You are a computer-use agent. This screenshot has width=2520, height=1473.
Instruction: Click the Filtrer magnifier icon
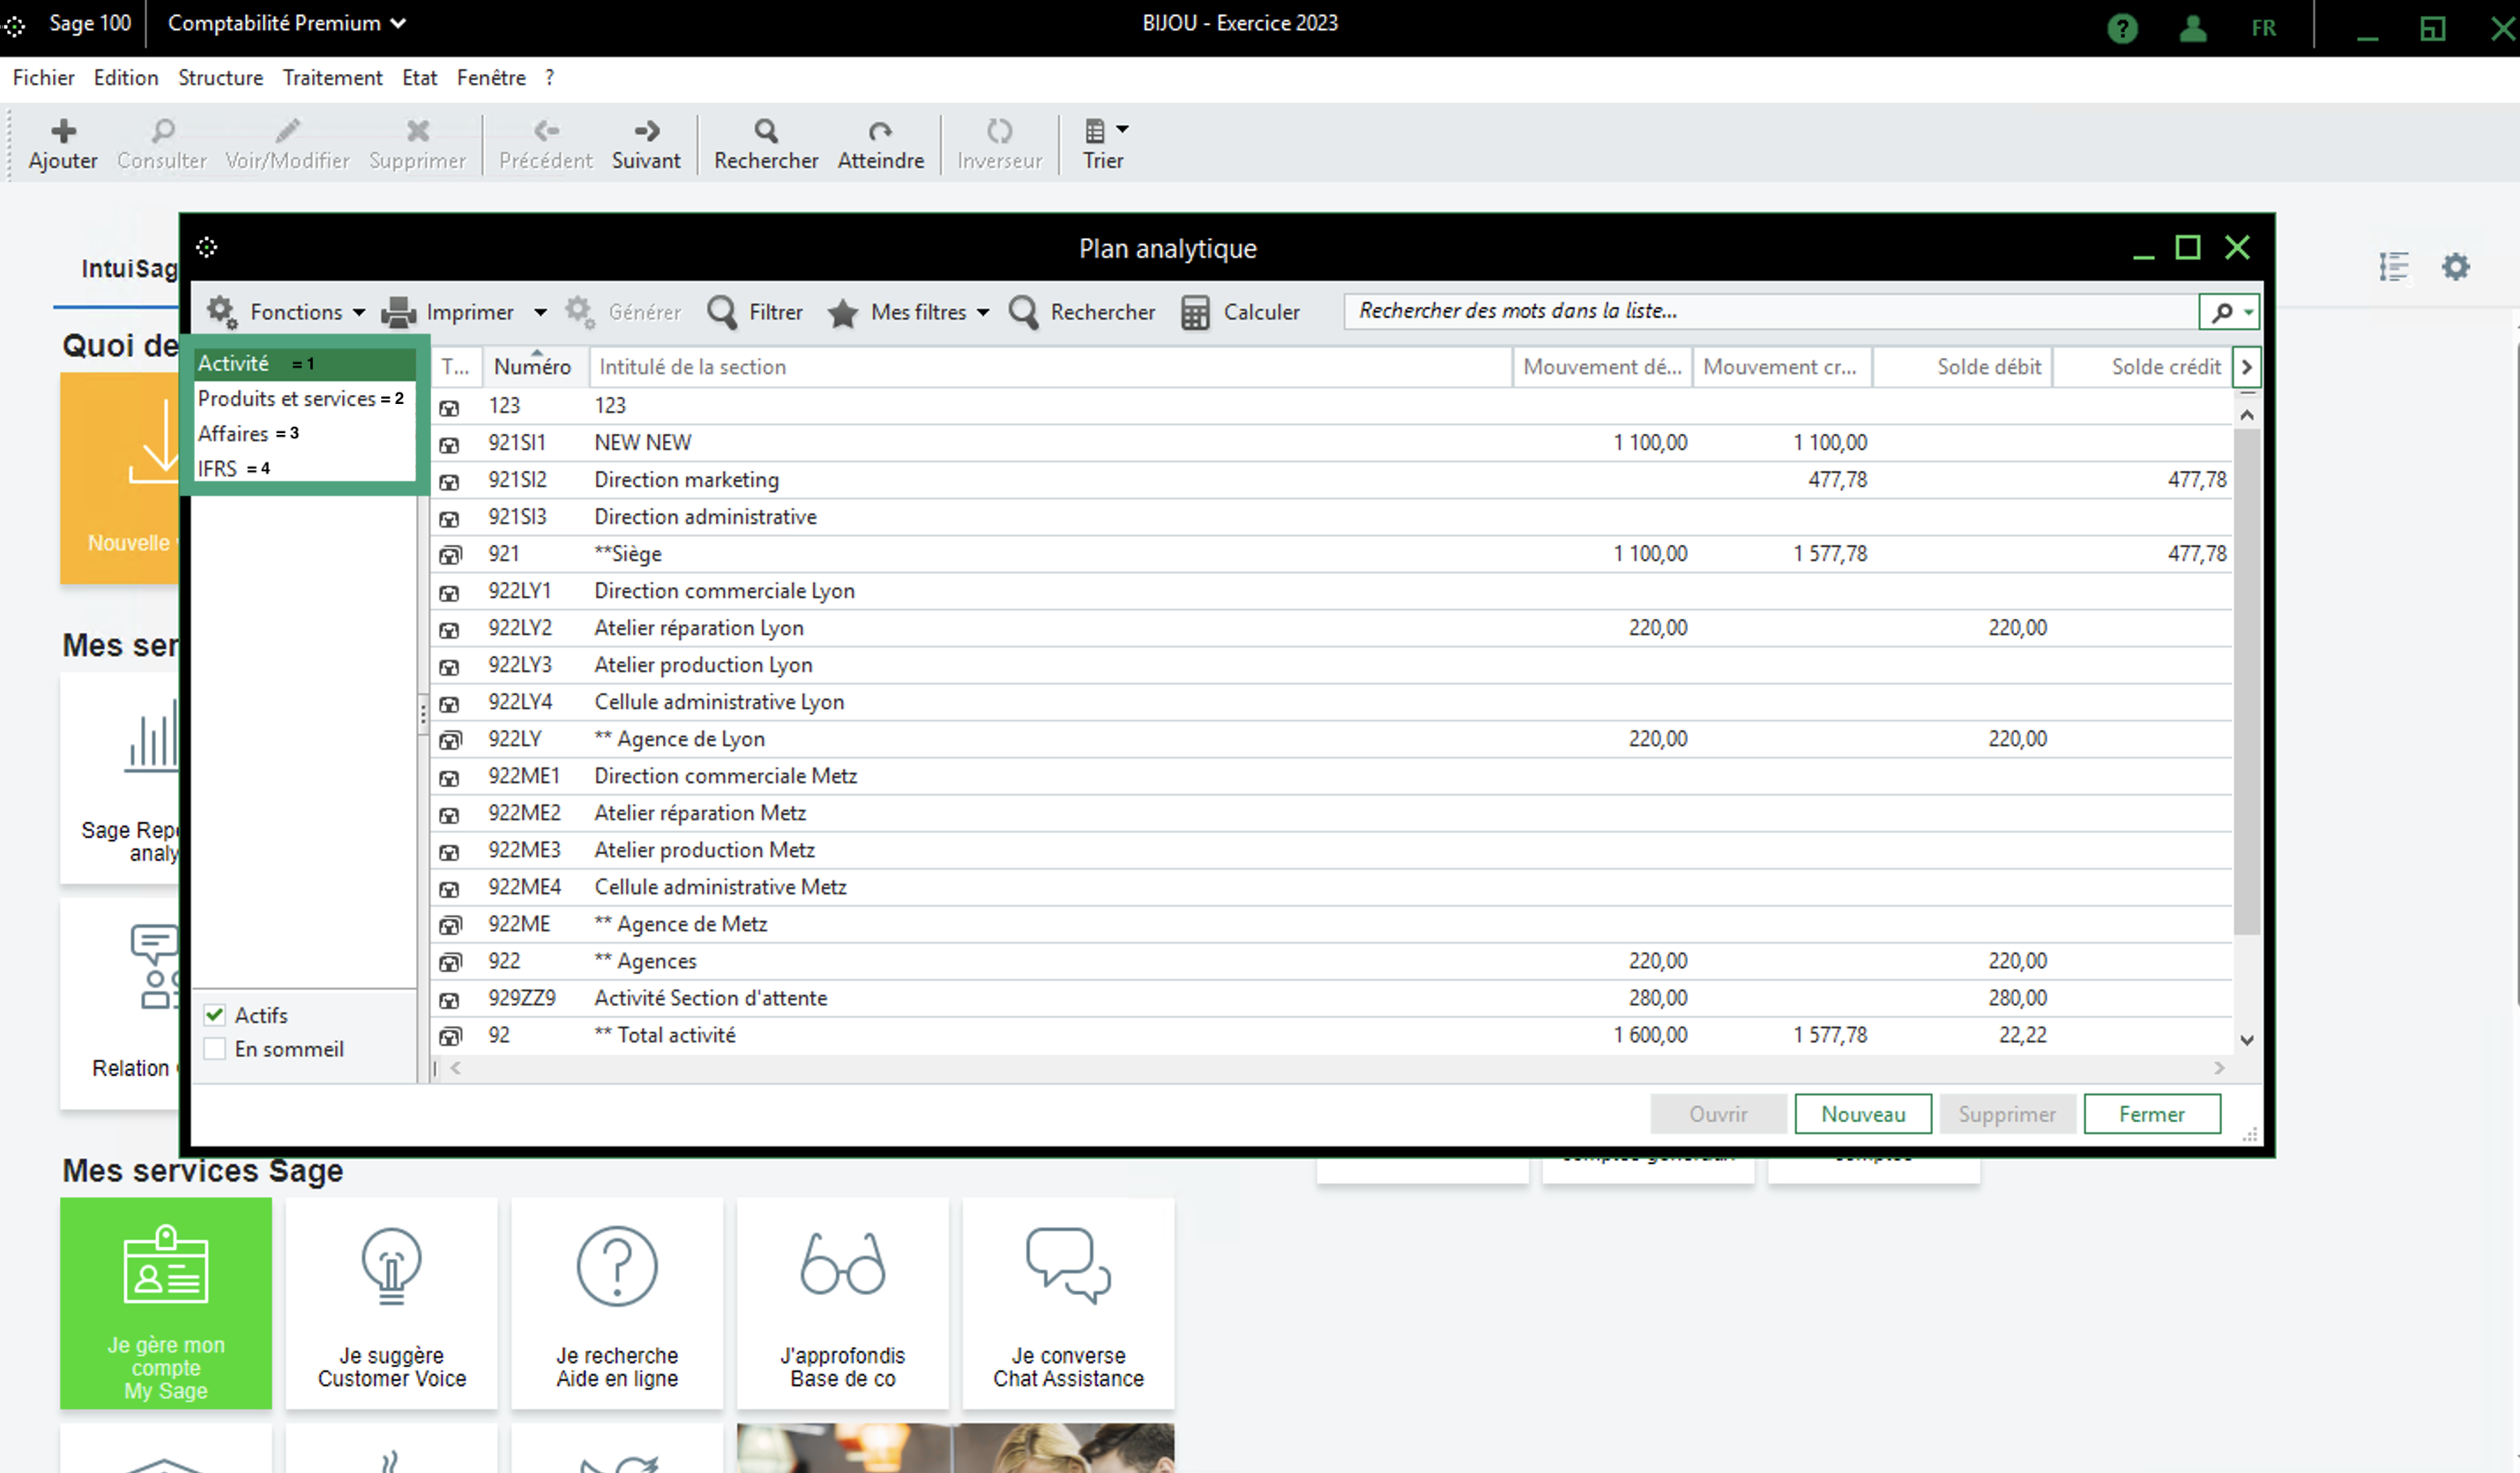(722, 312)
